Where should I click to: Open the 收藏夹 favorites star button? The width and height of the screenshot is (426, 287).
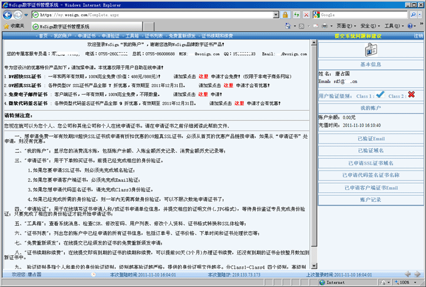(14, 26)
